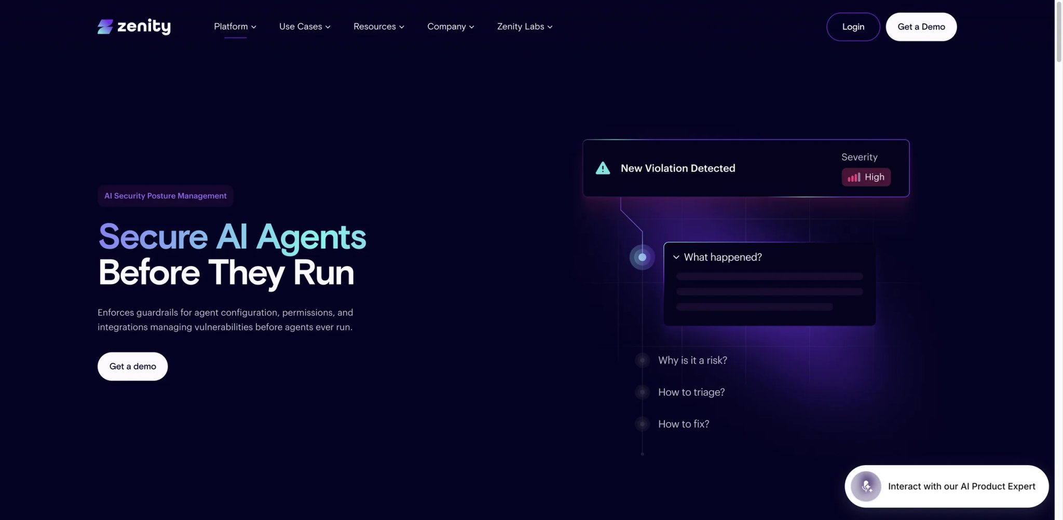Click the chevron next to Platform
This screenshot has width=1063, height=520.
pyautogui.click(x=254, y=27)
